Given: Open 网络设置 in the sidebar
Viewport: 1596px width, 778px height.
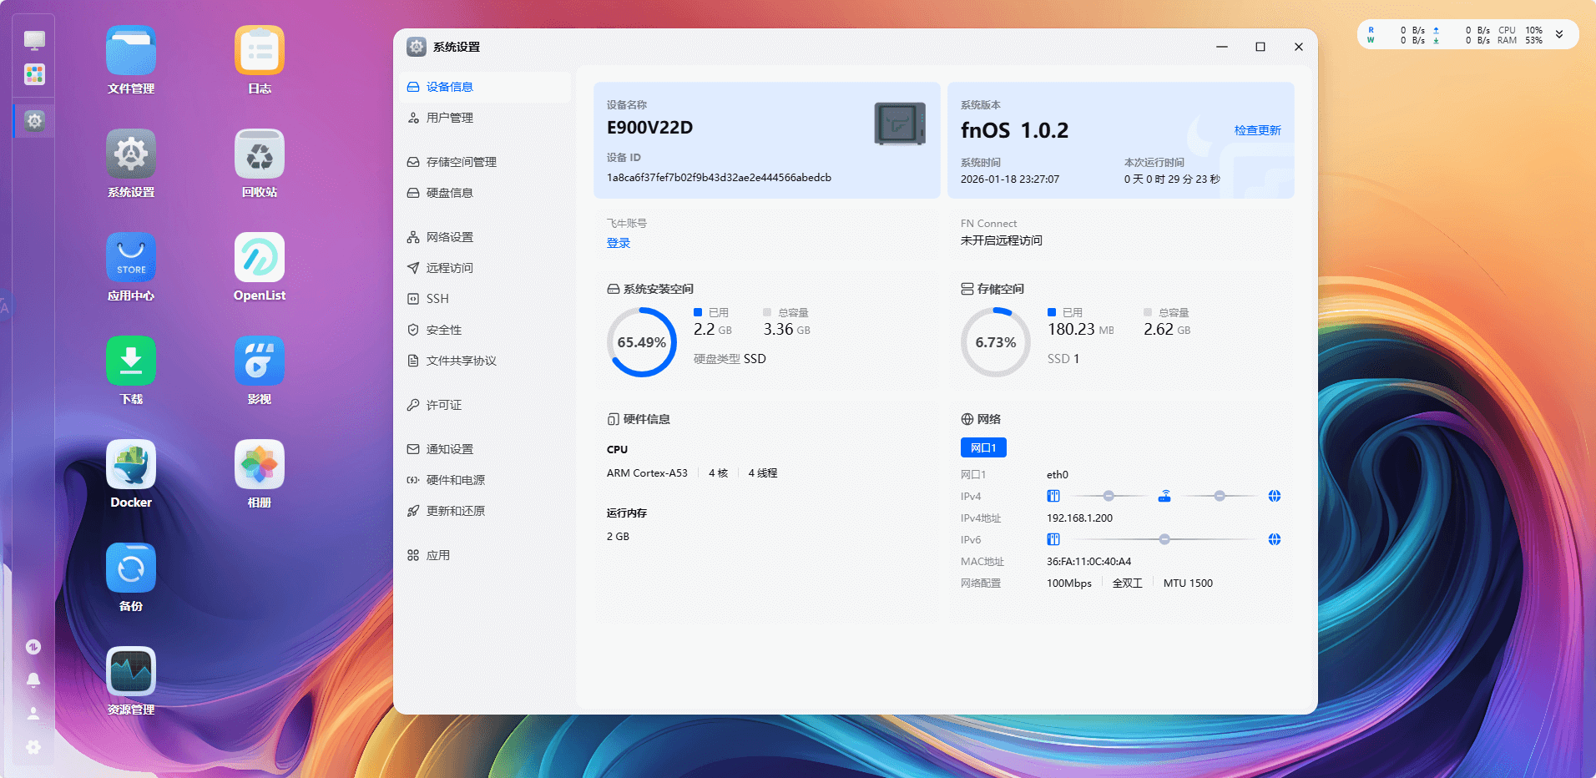Looking at the screenshot, I should pyautogui.click(x=449, y=237).
